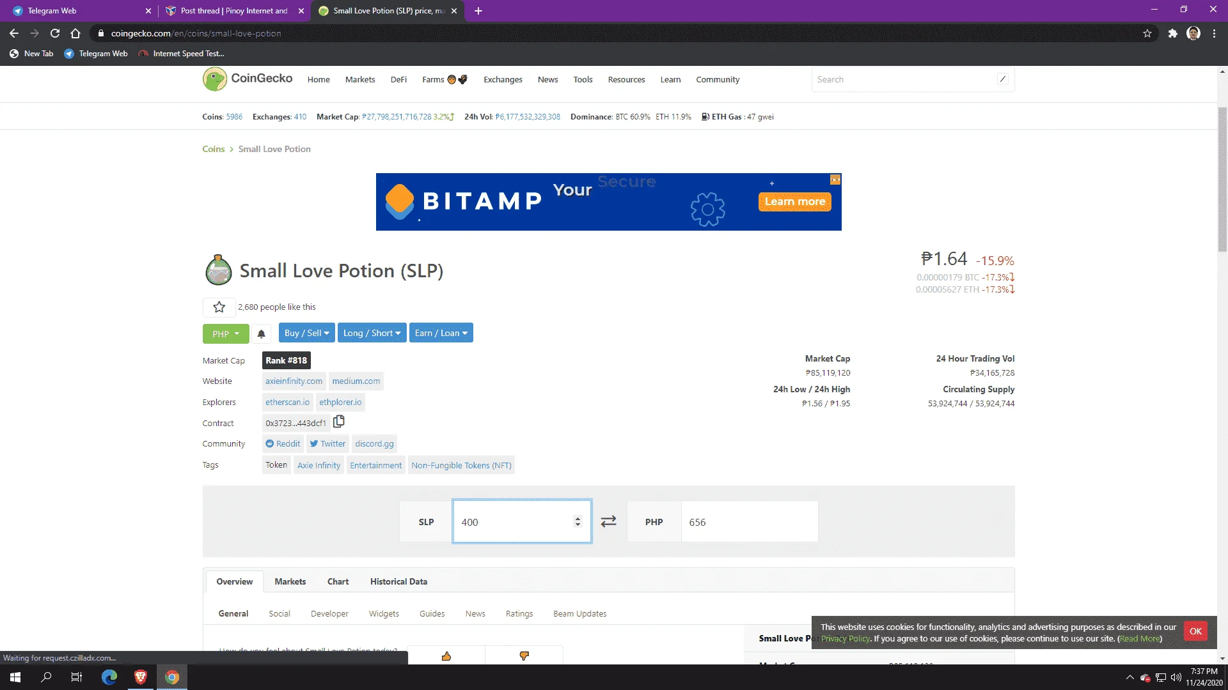
Task: Open the browser extensions puzzle icon
Action: [1172, 33]
